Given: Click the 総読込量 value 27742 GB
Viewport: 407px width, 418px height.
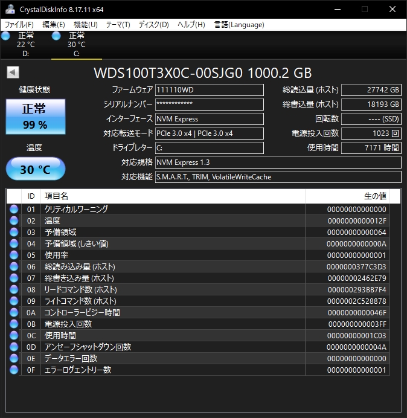Looking at the screenshot, I should (x=371, y=90).
